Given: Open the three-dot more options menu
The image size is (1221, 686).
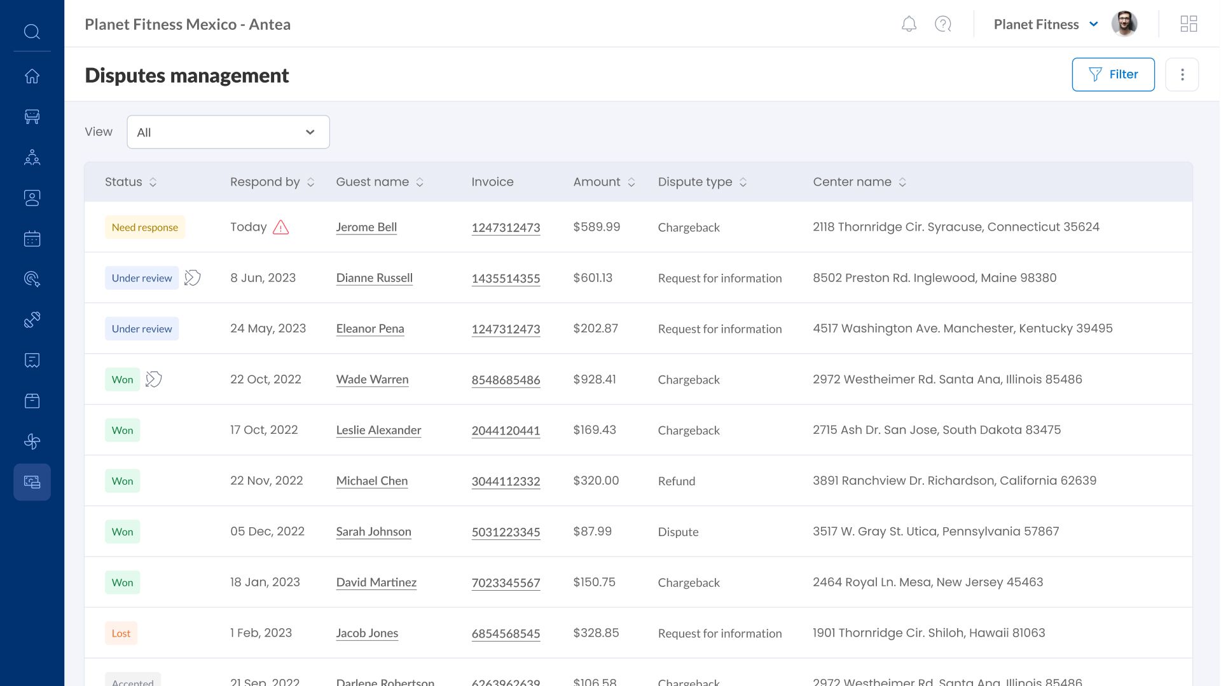Looking at the screenshot, I should tap(1182, 74).
